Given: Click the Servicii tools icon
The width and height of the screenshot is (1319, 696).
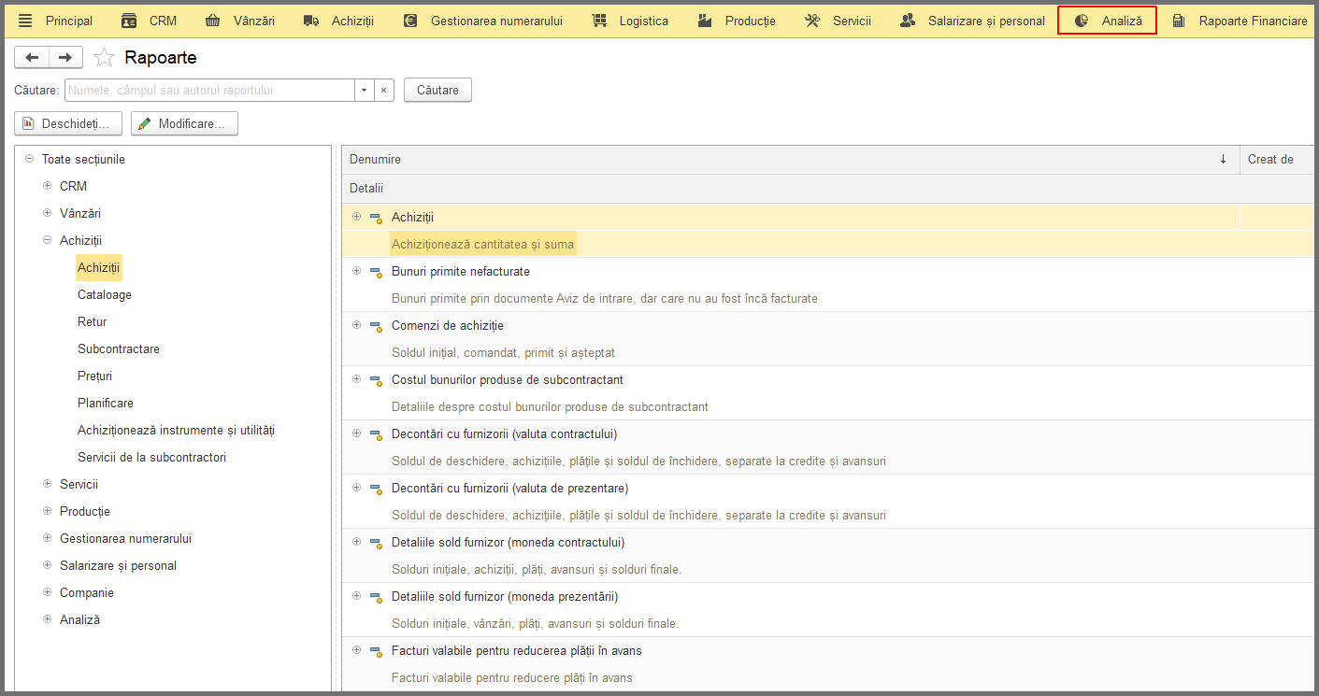Looking at the screenshot, I should [x=812, y=21].
